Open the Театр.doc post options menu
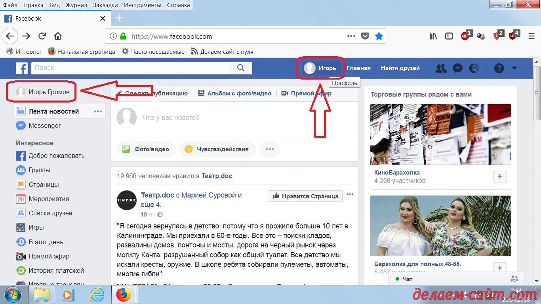Viewport: 541px width, 304px height. (350, 194)
